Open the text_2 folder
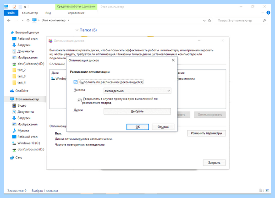Image resolution: width=275 pixels, height=198 pixels. pos(22,70)
